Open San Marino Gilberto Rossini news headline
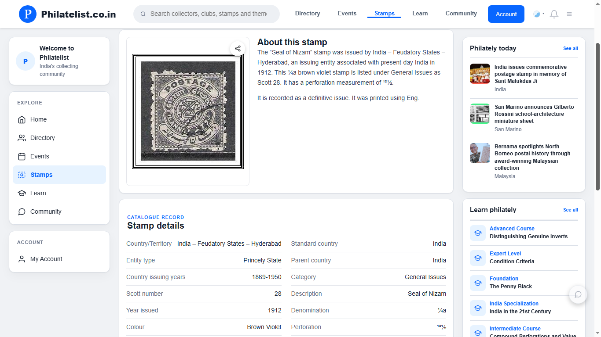 pyautogui.click(x=534, y=114)
